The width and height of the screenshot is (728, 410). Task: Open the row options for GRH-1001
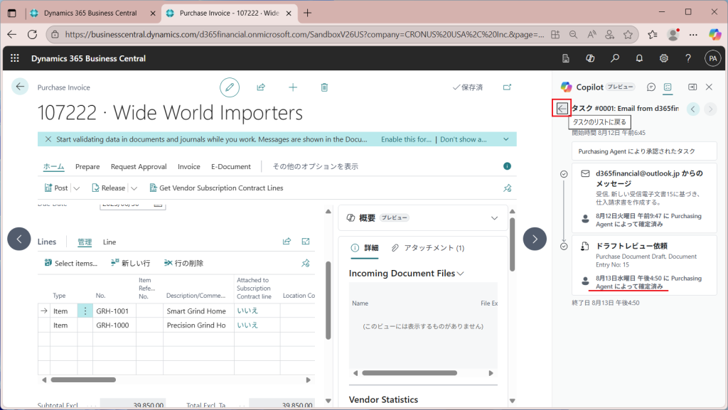pos(85,311)
